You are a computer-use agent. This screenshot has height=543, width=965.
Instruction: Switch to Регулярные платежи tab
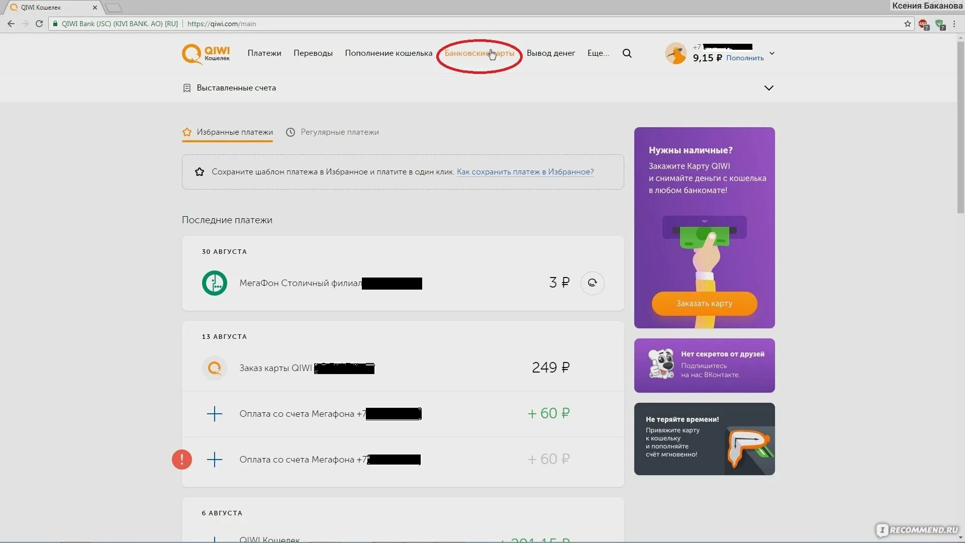point(339,132)
